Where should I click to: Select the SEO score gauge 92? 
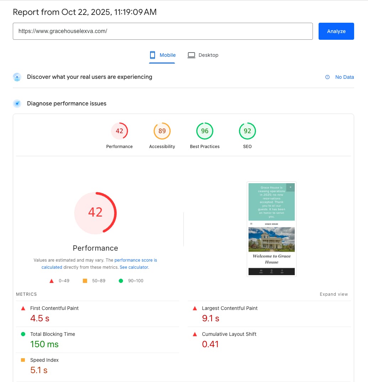click(247, 131)
